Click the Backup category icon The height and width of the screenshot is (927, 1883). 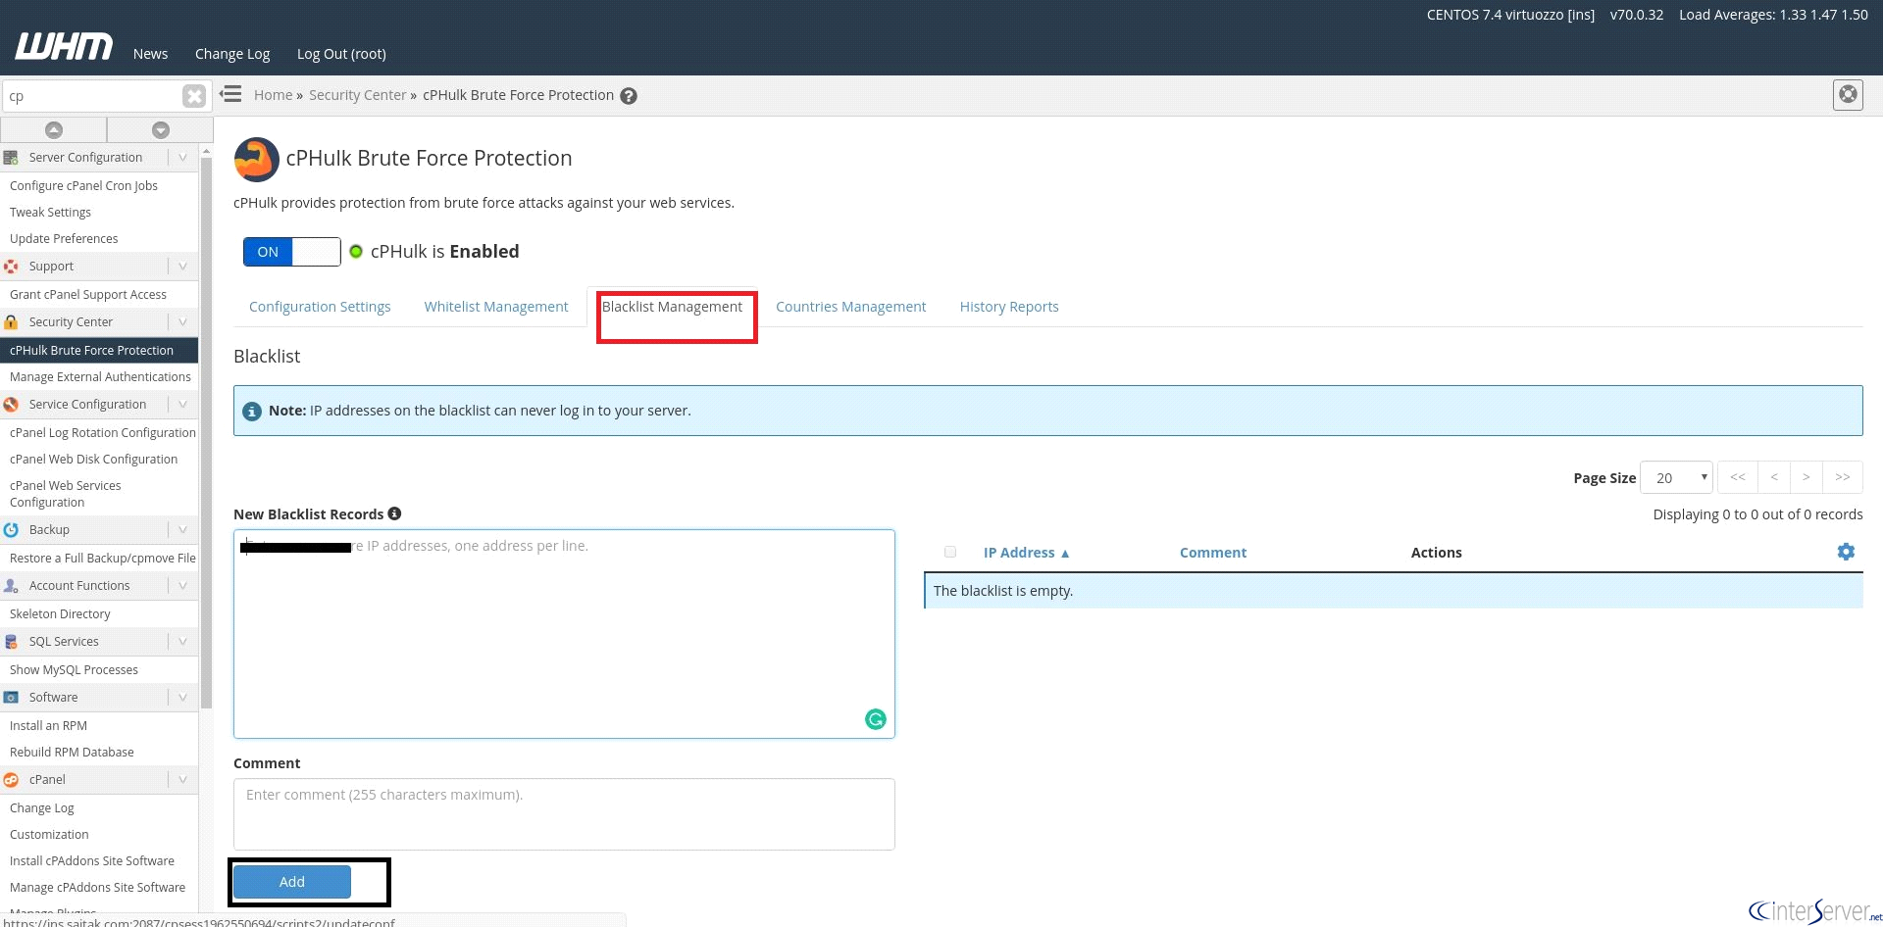11,530
